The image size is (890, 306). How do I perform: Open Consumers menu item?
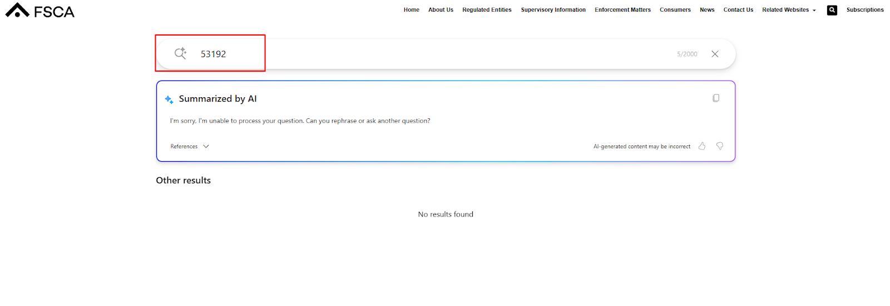pos(675,10)
